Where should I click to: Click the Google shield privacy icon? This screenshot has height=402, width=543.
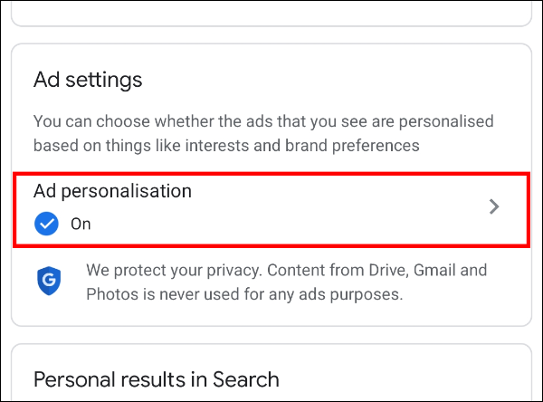pyautogui.click(x=49, y=281)
